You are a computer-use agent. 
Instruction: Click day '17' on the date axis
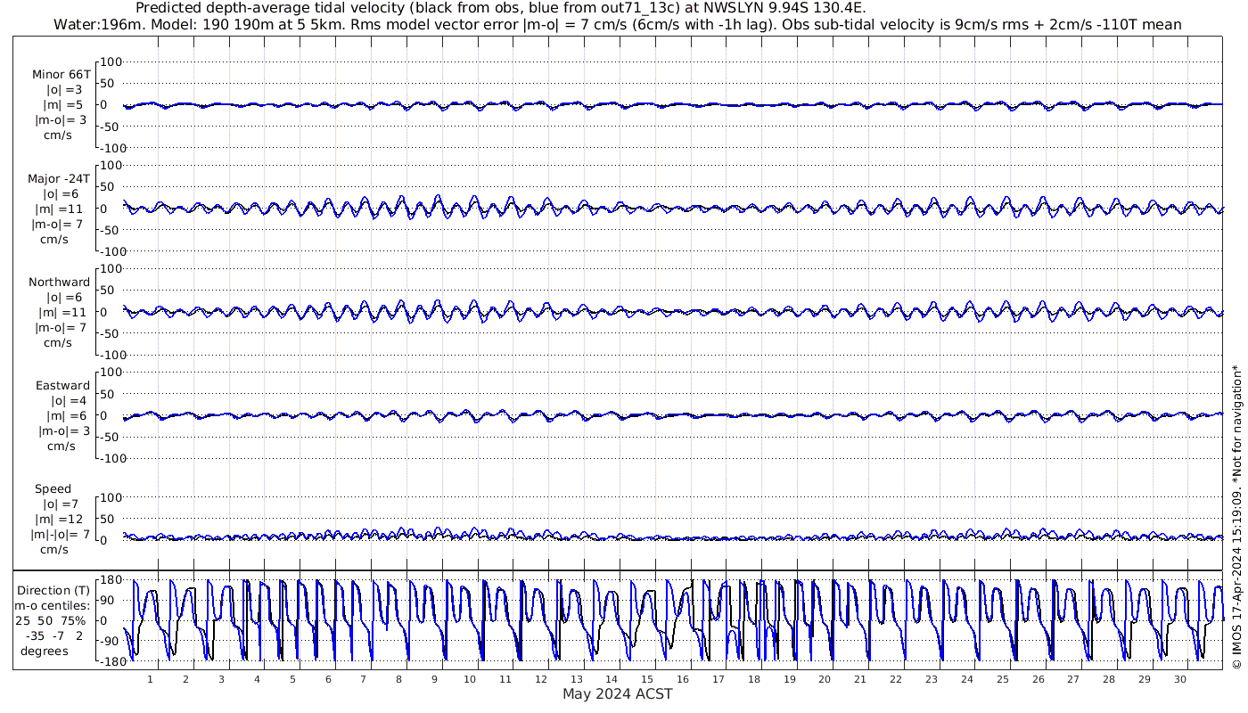[x=718, y=679]
